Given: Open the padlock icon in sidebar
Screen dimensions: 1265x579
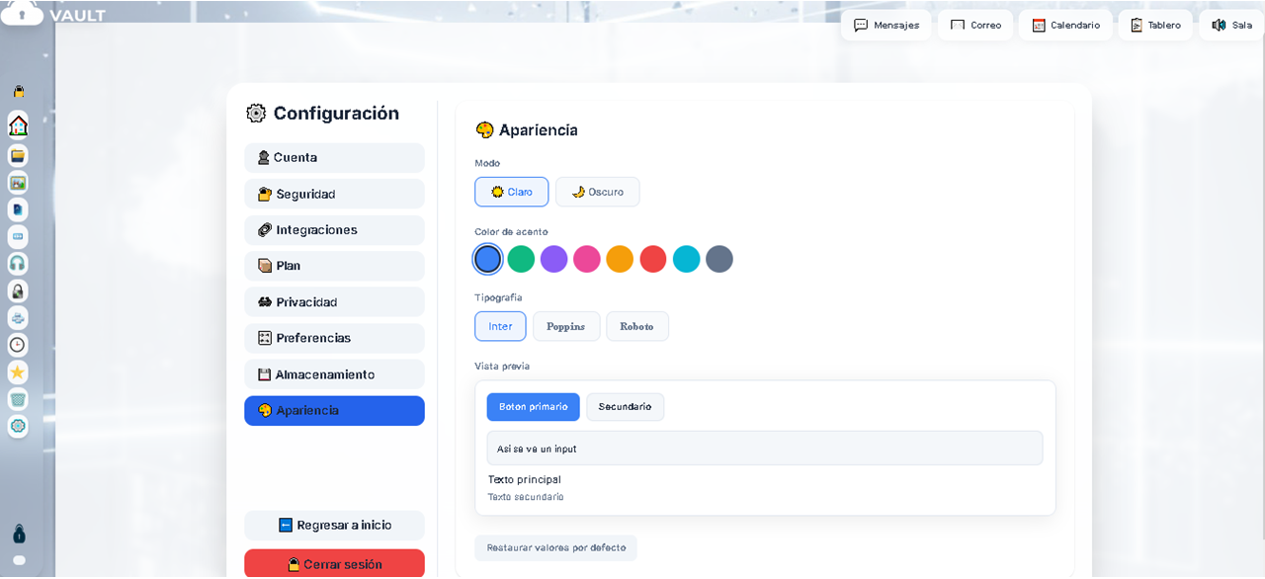Looking at the screenshot, I should 18,290.
